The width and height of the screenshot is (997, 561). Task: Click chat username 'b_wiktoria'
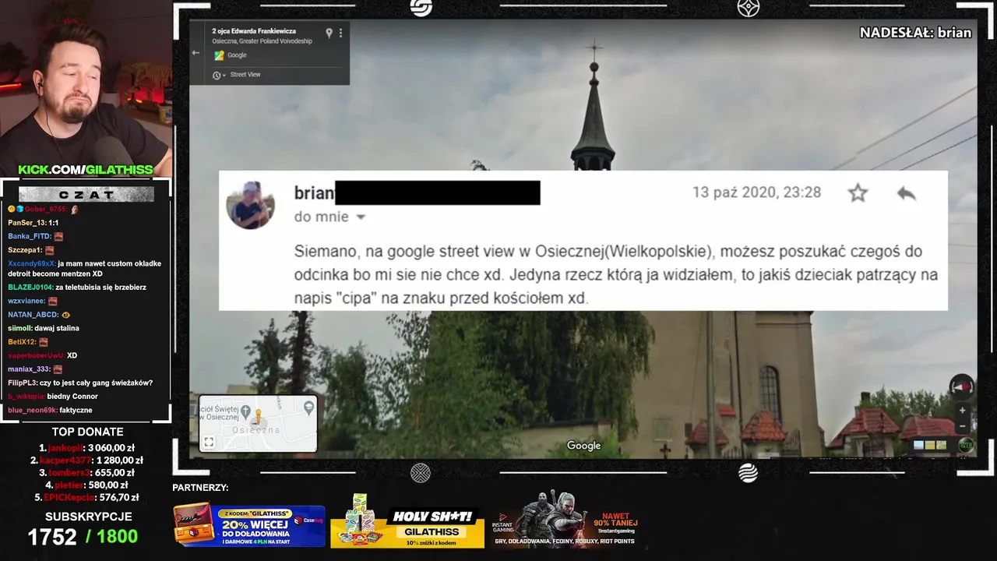click(26, 397)
